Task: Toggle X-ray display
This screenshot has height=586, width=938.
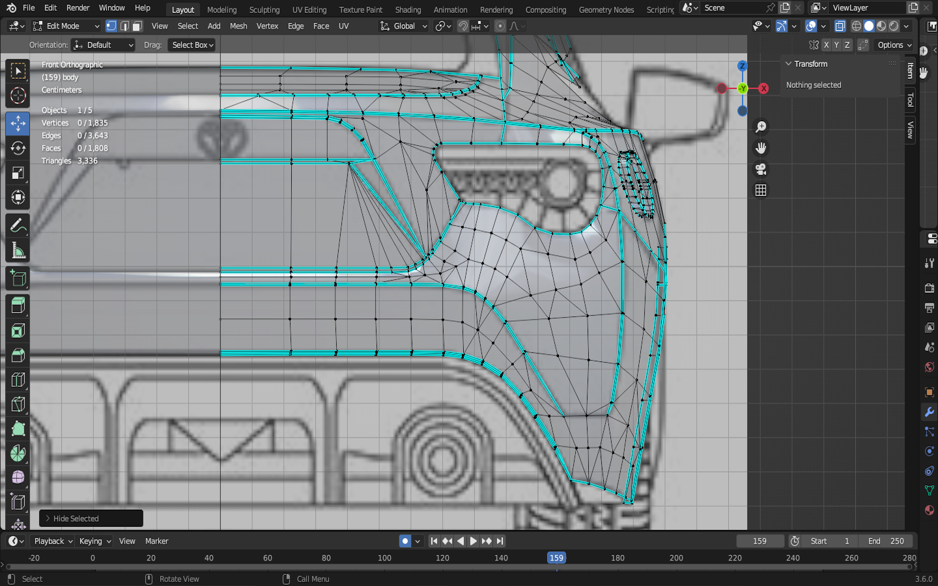Action: coord(840,26)
